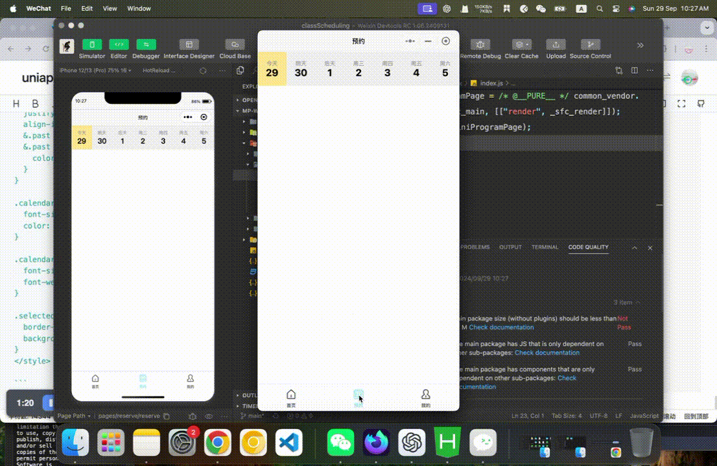This screenshot has width=717, height=466.
Task: Switch to the CODE QUALITY panel tab
Action: click(588, 247)
